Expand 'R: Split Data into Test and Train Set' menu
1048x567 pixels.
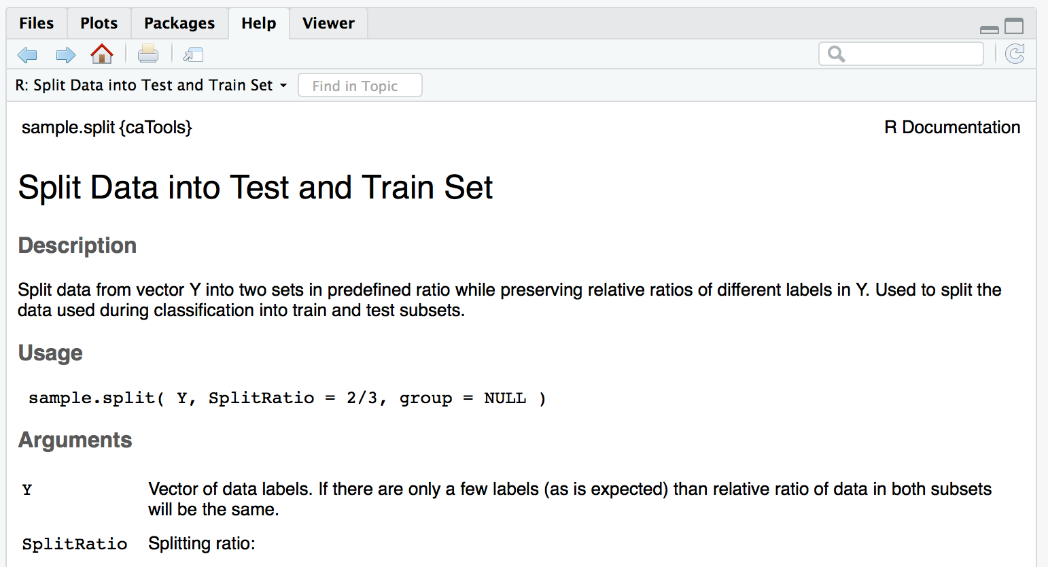click(x=151, y=85)
